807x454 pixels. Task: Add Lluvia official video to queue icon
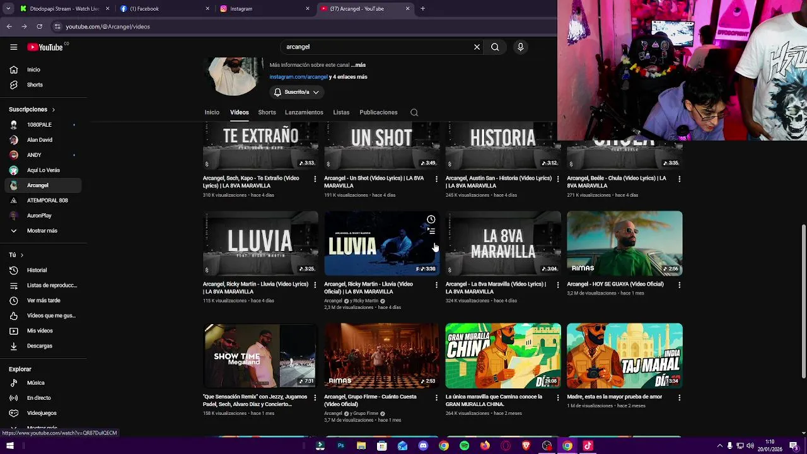point(431,231)
